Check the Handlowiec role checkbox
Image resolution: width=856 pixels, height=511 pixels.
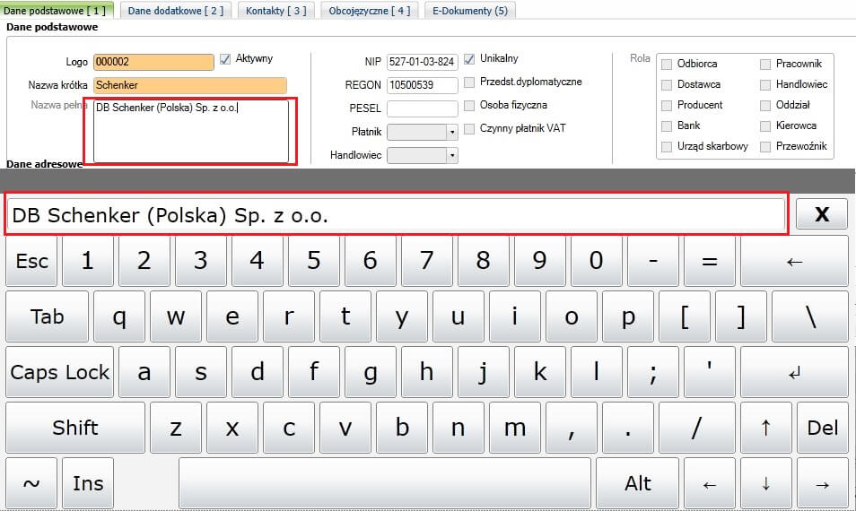pos(765,84)
